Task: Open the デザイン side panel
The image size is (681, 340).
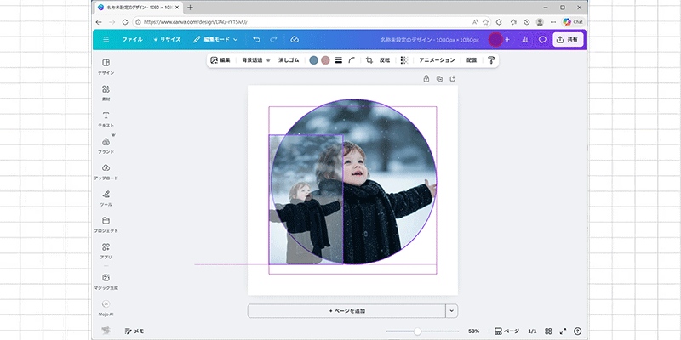Action: click(106, 67)
